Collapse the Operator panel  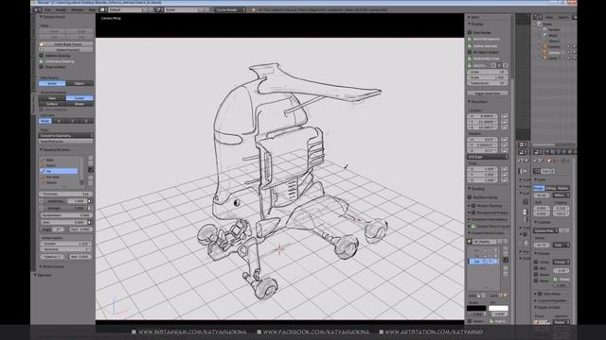[x=43, y=275]
